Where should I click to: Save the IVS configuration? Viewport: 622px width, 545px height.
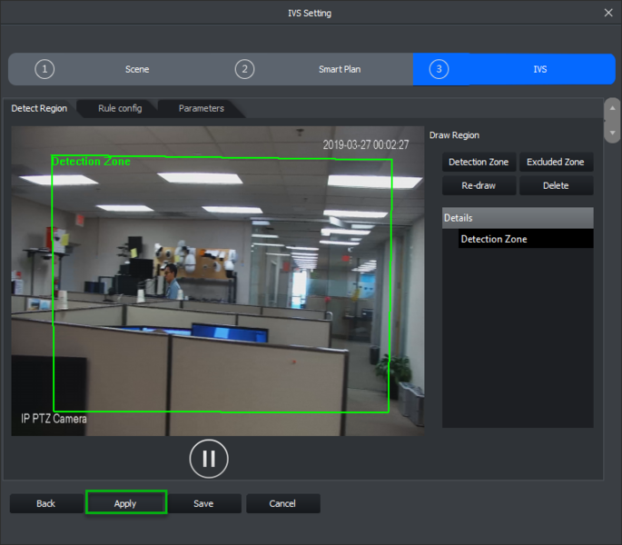click(x=203, y=503)
